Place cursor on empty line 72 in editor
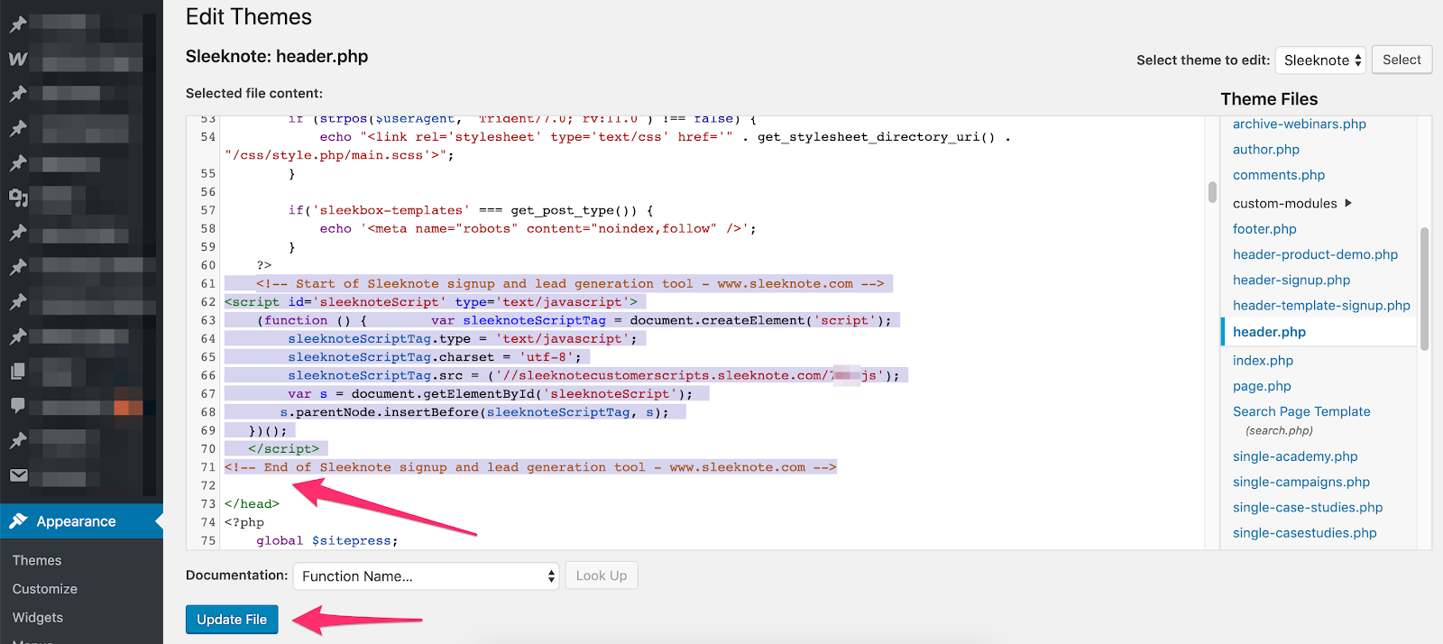The height and width of the screenshot is (644, 1443). pyautogui.click(x=712, y=485)
